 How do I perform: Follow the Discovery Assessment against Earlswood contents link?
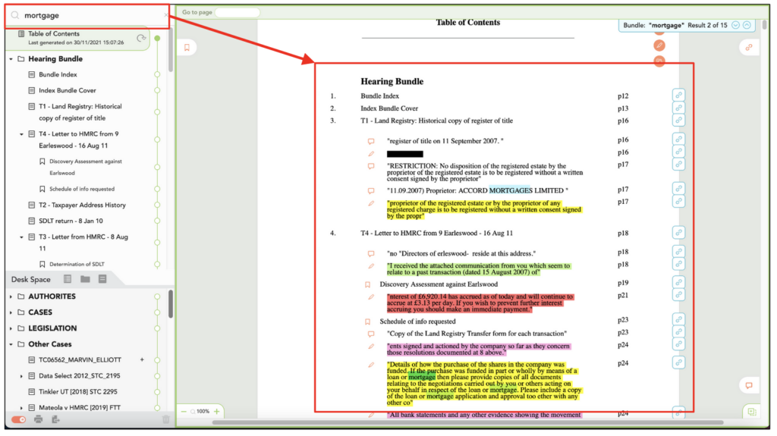pyautogui.click(x=439, y=284)
